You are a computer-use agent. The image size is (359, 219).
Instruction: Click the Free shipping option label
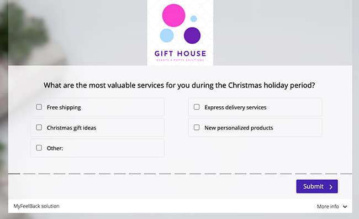[x=64, y=107]
